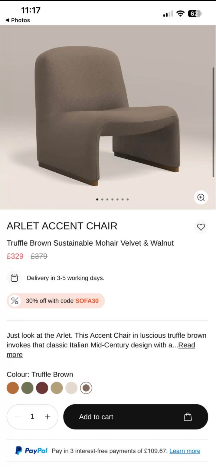Open Learn more about PayPal payments

coord(185,451)
